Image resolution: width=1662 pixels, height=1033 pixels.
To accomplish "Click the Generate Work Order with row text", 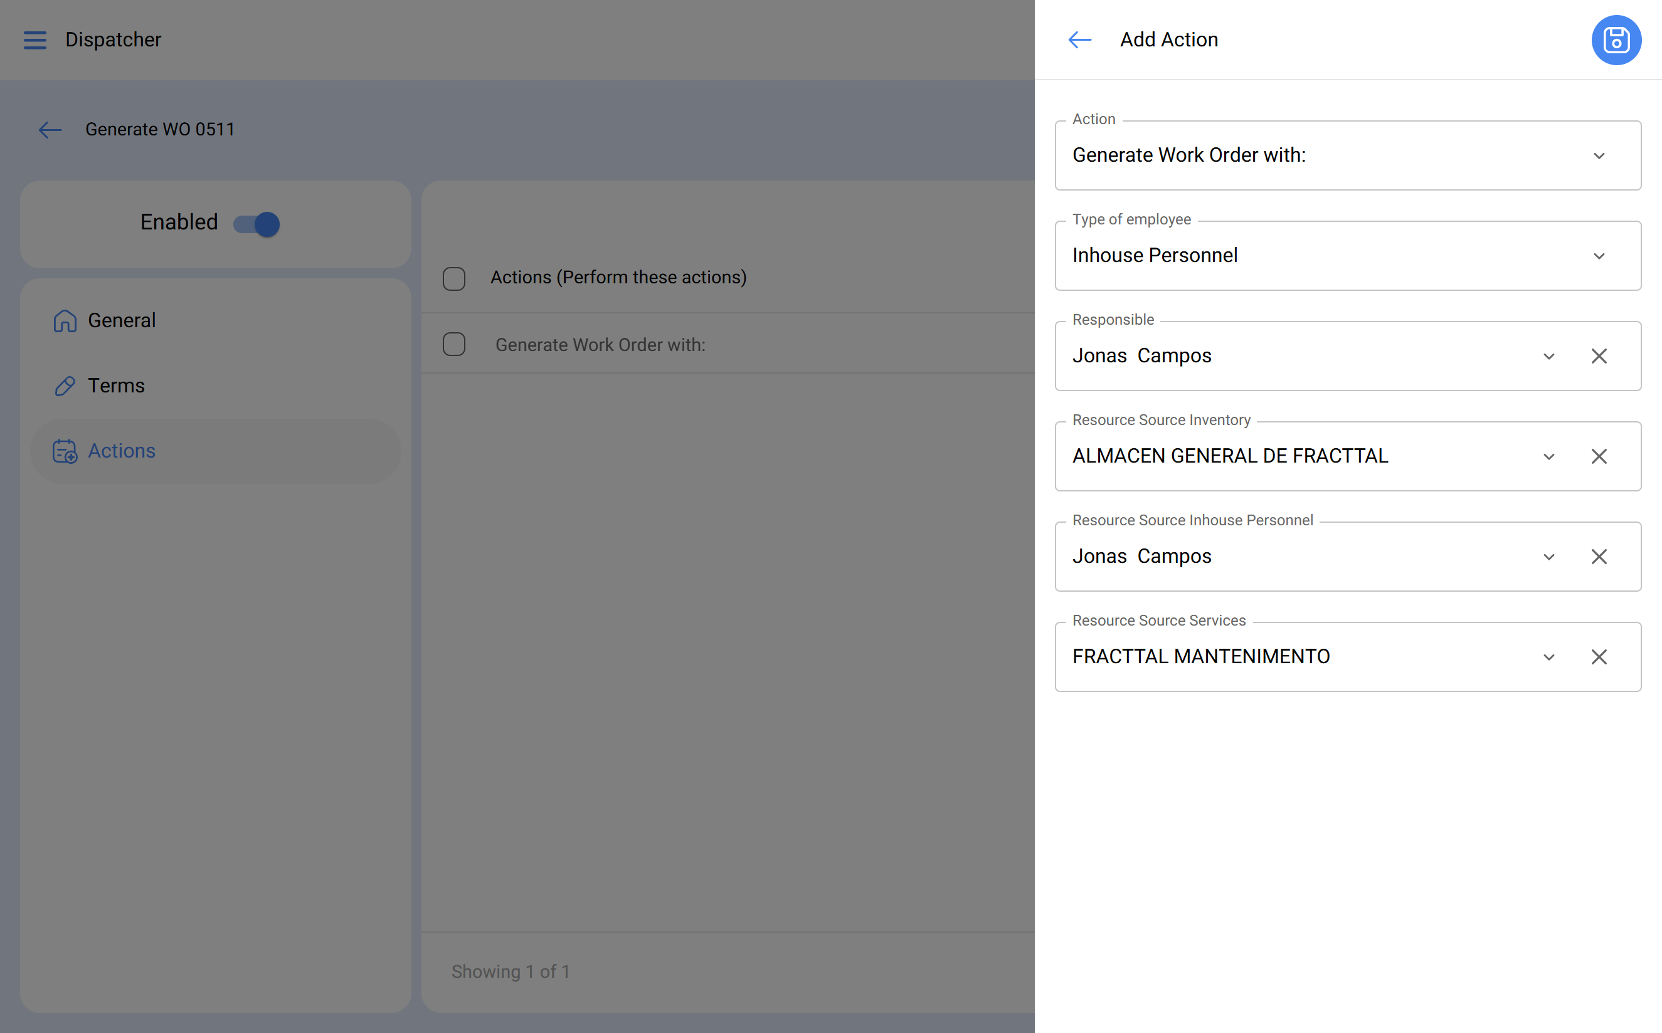I will coord(600,345).
